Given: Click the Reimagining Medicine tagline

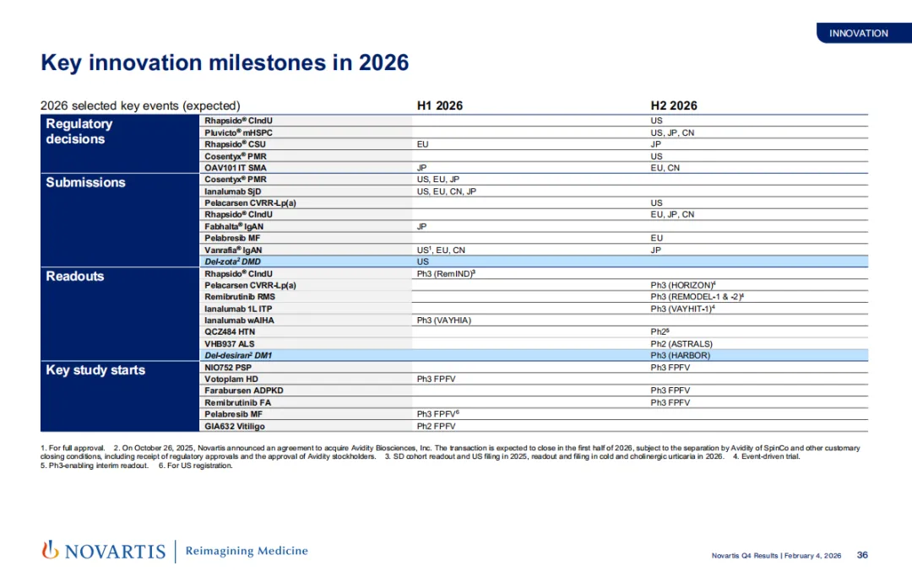Looking at the screenshot, I should pyautogui.click(x=247, y=551).
